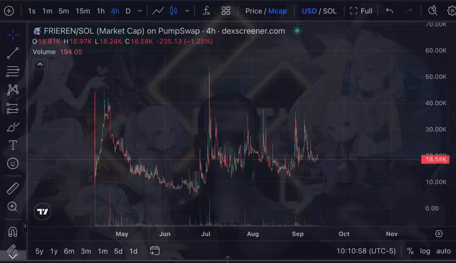
Task: Collapse the drawing toolbar side arrow
Action: (x=25, y=226)
